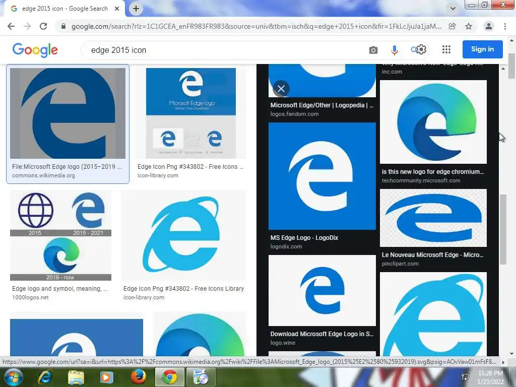Launch Firefox from the taskbar
516x387 pixels.
138,377
